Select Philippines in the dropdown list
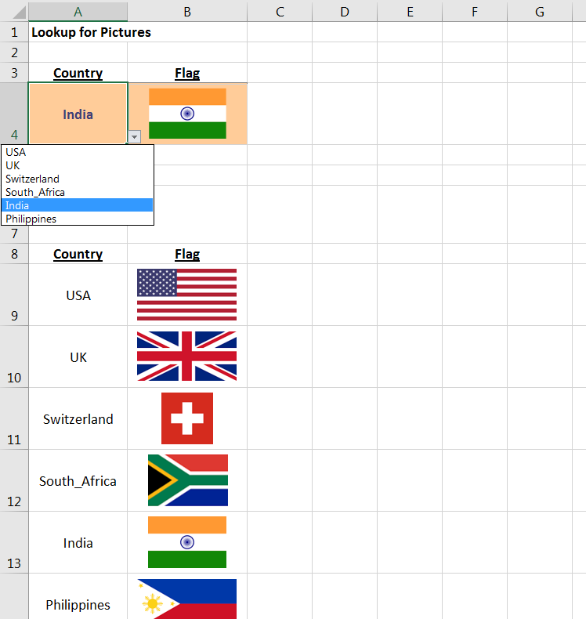Image resolution: width=586 pixels, height=619 pixels. pyautogui.click(x=77, y=219)
